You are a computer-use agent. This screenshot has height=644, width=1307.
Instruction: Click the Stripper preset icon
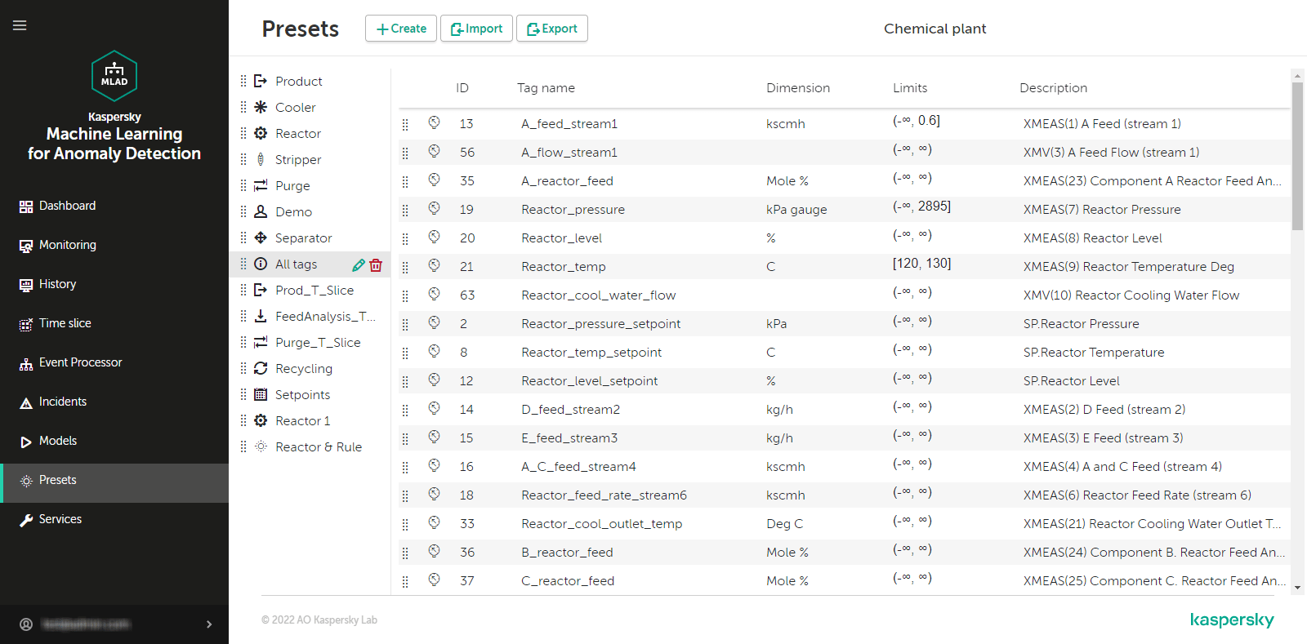(x=261, y=159)
